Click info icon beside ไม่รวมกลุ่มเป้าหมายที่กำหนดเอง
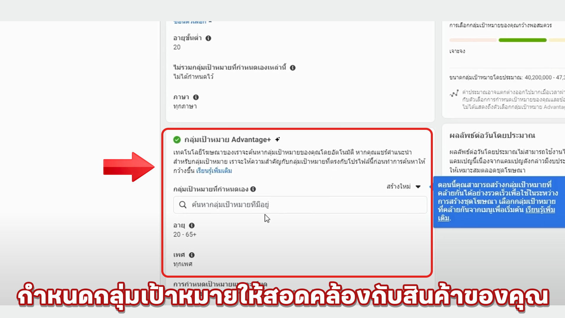 293,68
